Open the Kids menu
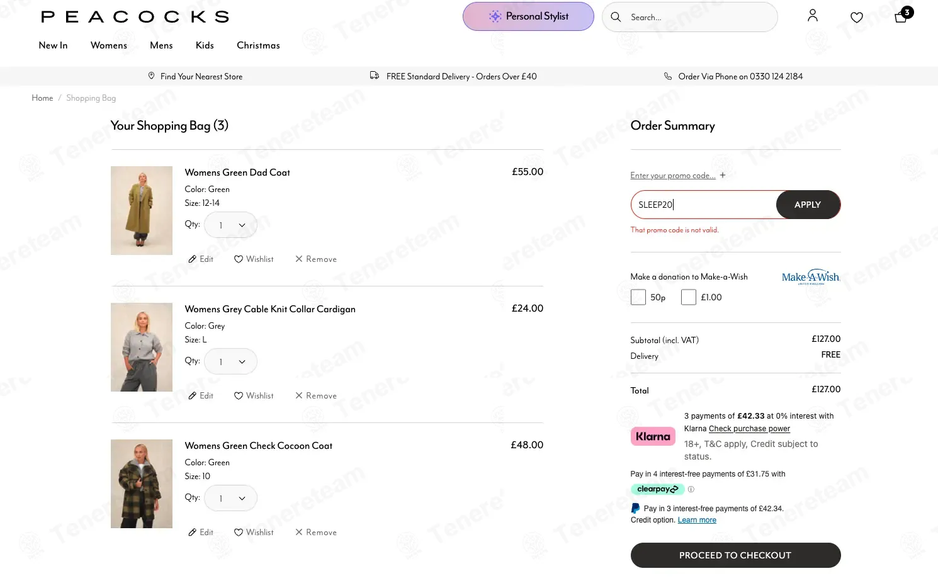 [x=205, y=45]
